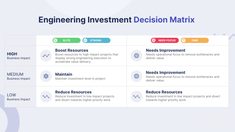Screen dimensions: 235x132
Task: Select the trending-down icon in the right Reduce Resources cell
Action: 137,97
